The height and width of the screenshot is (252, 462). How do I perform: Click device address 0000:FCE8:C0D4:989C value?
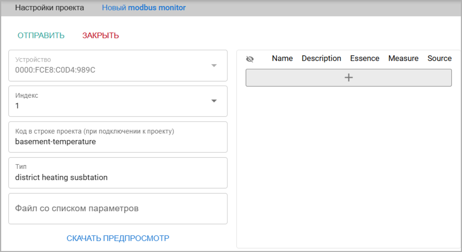(x=55, y=70)
